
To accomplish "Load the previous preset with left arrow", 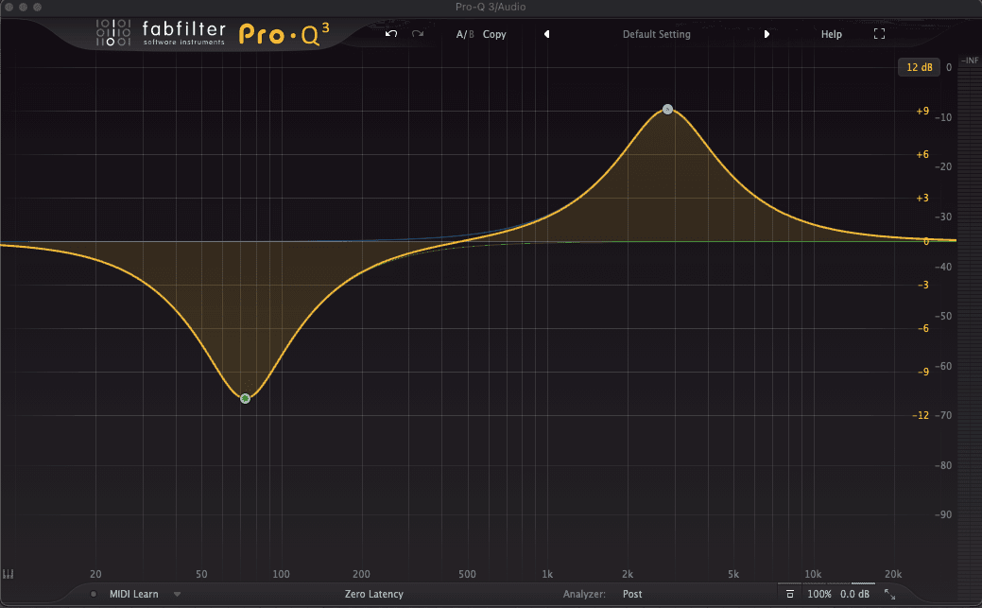I will coord(546,34).
